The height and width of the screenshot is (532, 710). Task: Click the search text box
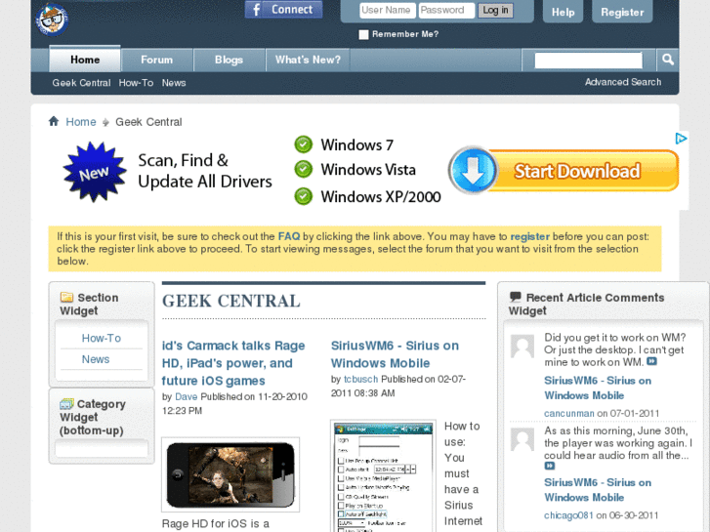588,61
